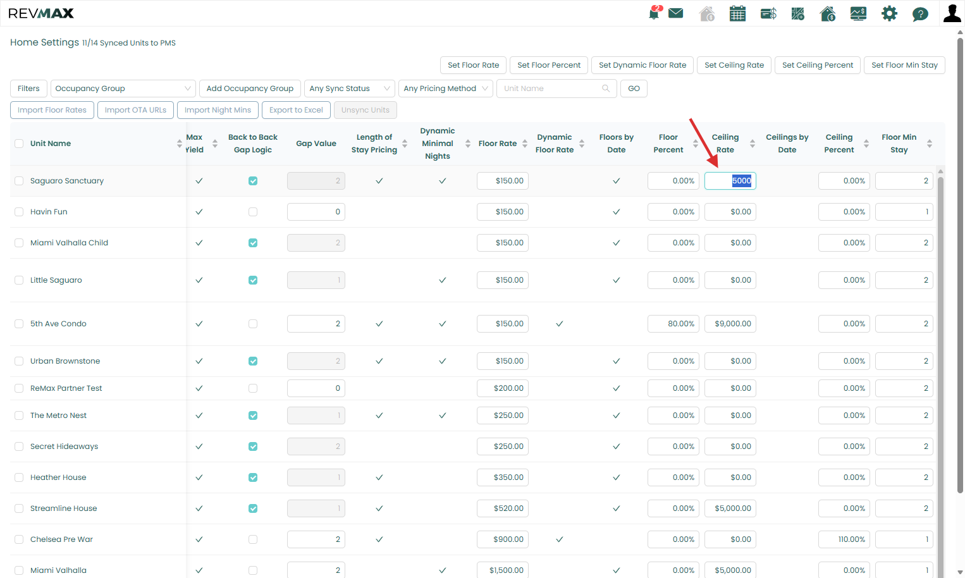This screenshot has width=965, height=578.
Task: Open the notifications bell
Action: point(654,13)
